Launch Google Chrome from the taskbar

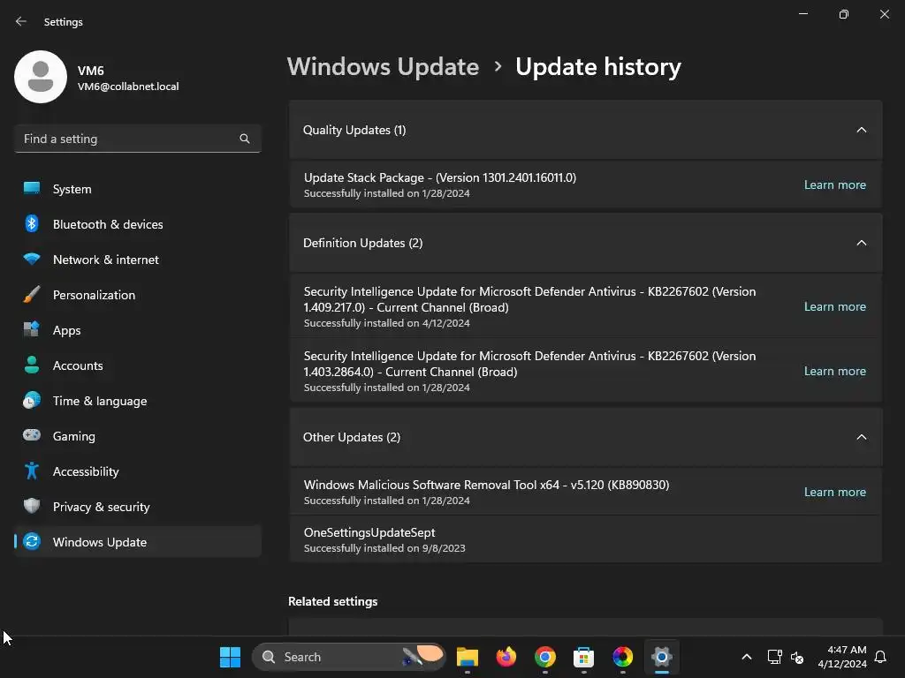pyautogui.click(x=544, y=657)
